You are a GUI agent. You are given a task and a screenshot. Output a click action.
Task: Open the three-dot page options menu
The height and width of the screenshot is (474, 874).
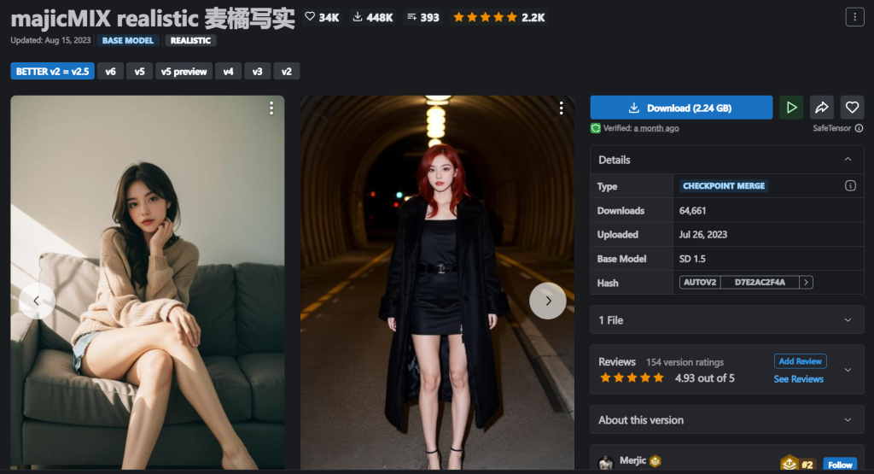coord(854,17)
